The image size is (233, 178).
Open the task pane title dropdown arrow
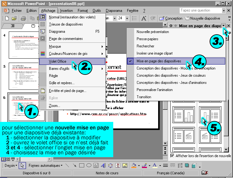coord(224,26)
